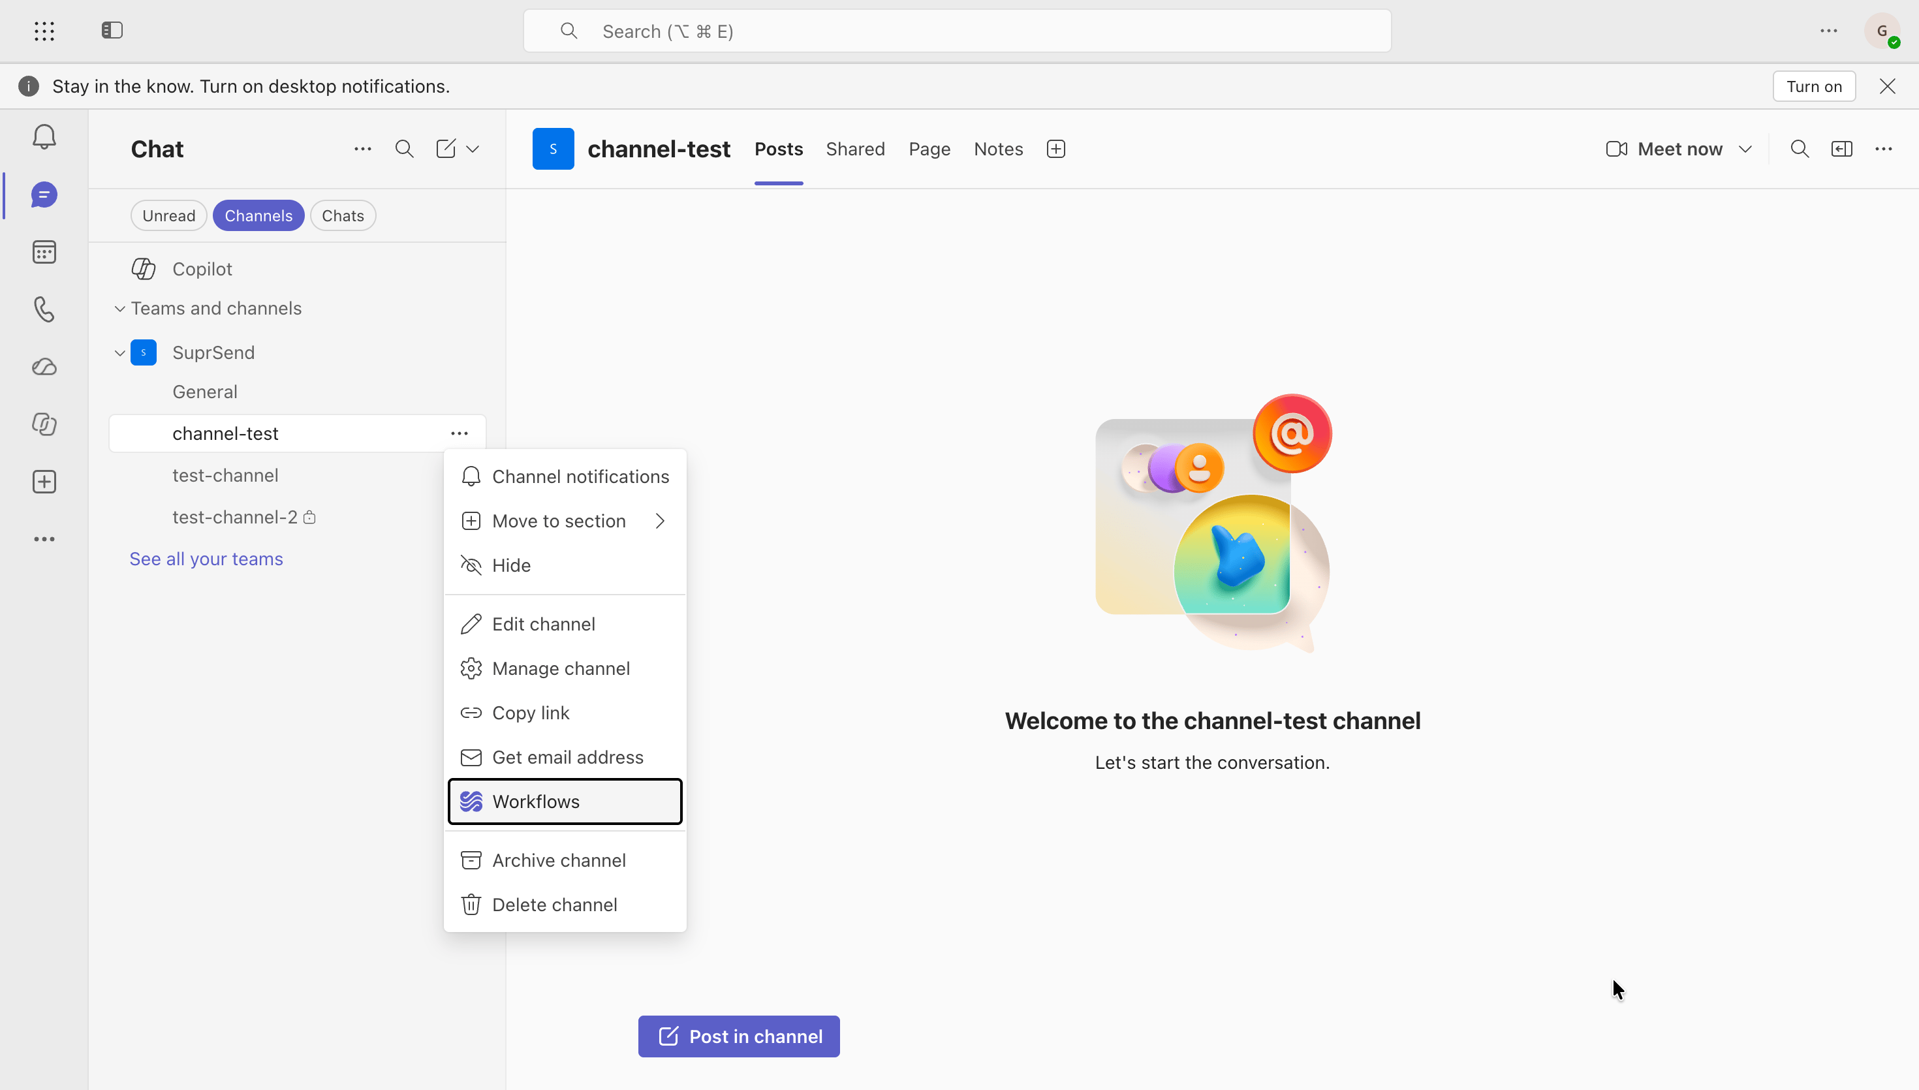The height and width of the screenshot is (1090, 1919).
Task: Toggle the Channels filter pill
Action: pos(258,215)
